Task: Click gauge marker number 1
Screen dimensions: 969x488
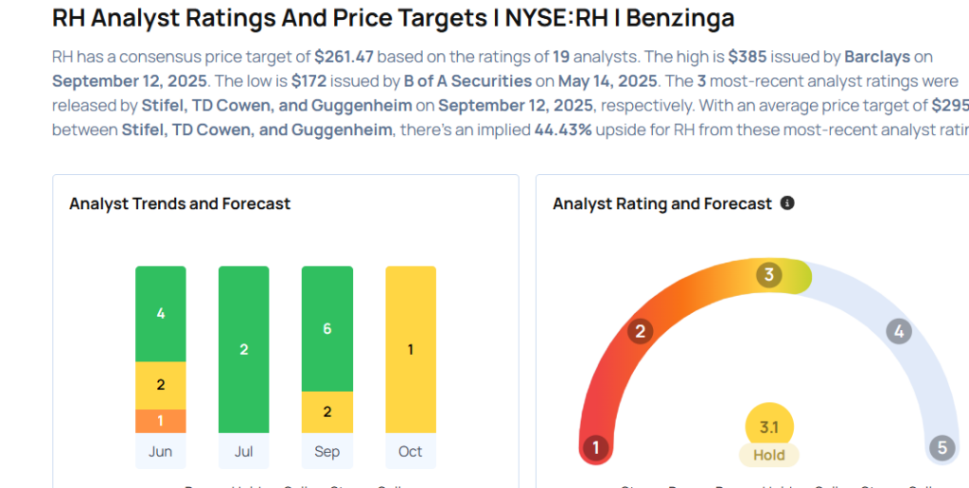Action: [x=595, y=447]
